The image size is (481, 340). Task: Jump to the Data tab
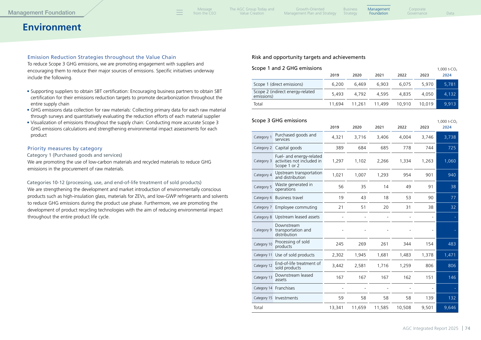click(450, 13)
